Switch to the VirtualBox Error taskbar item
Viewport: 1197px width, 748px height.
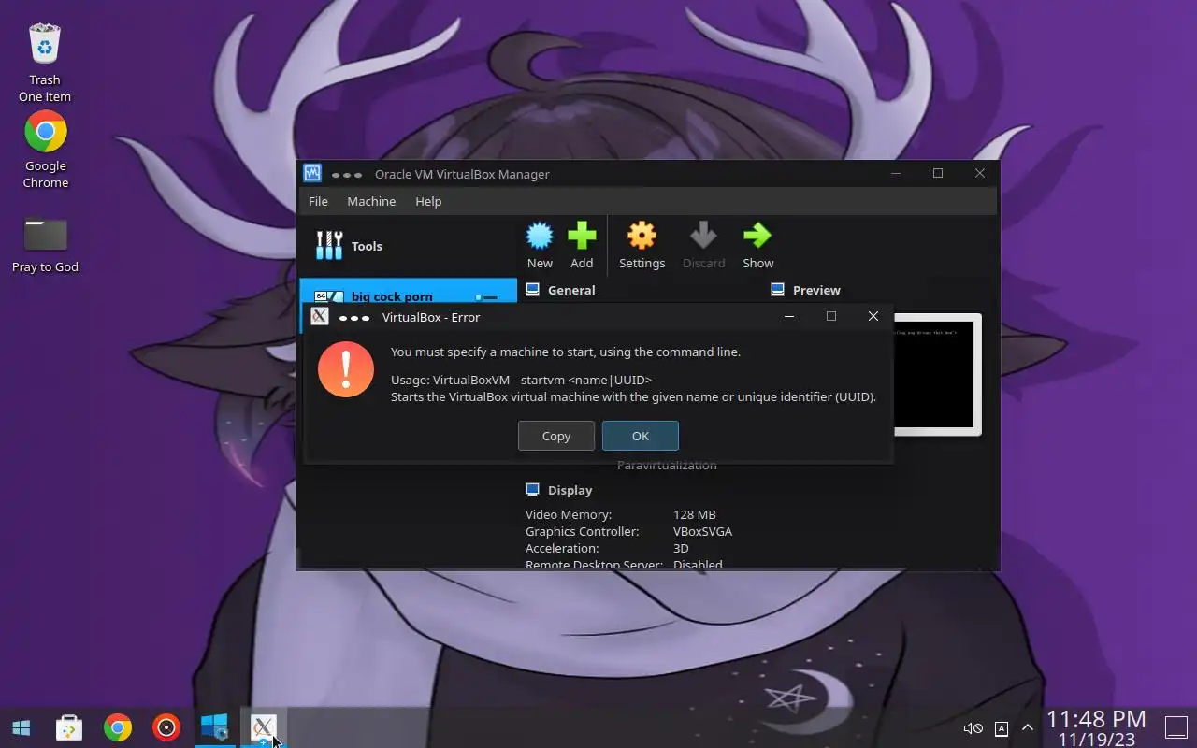pos(263,727)
